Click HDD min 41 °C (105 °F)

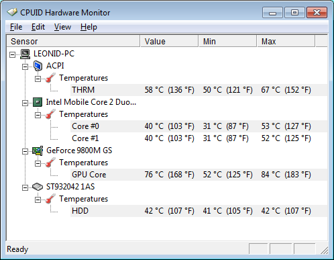(x=227, y=211)
